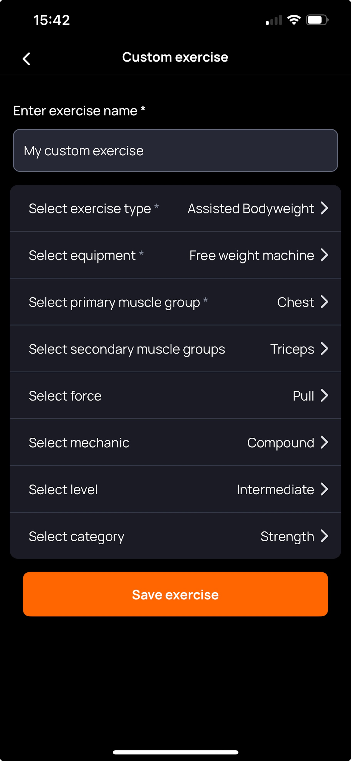Open Select secondary muscle groups picker

click(x=175, y=349)
